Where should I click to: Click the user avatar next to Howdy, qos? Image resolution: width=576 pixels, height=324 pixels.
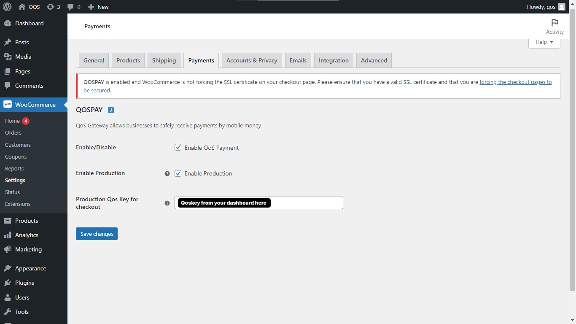click(x=561, y=7)
